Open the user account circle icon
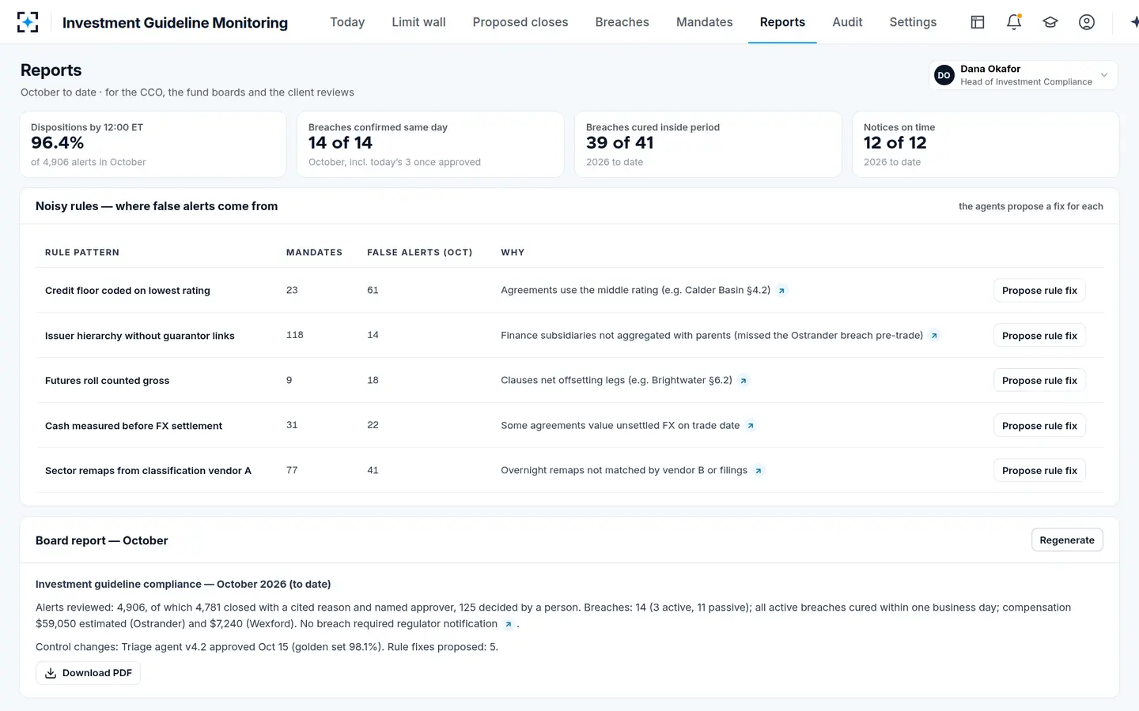The height and width of the screenshot is (711, 1139). click(x=1087, y=22)
